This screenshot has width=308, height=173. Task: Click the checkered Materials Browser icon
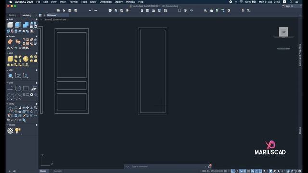pos(10,131)
